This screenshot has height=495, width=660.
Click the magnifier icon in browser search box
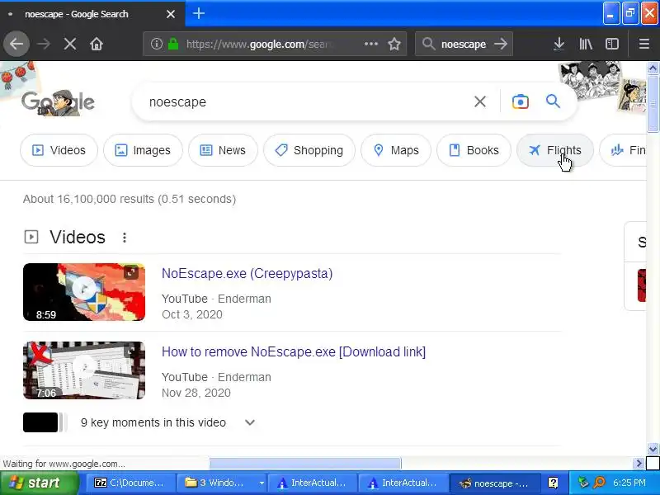click(x=428, y=44)
